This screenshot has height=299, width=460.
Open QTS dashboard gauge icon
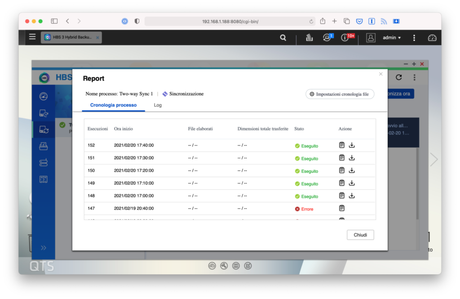tap(432, 38)
